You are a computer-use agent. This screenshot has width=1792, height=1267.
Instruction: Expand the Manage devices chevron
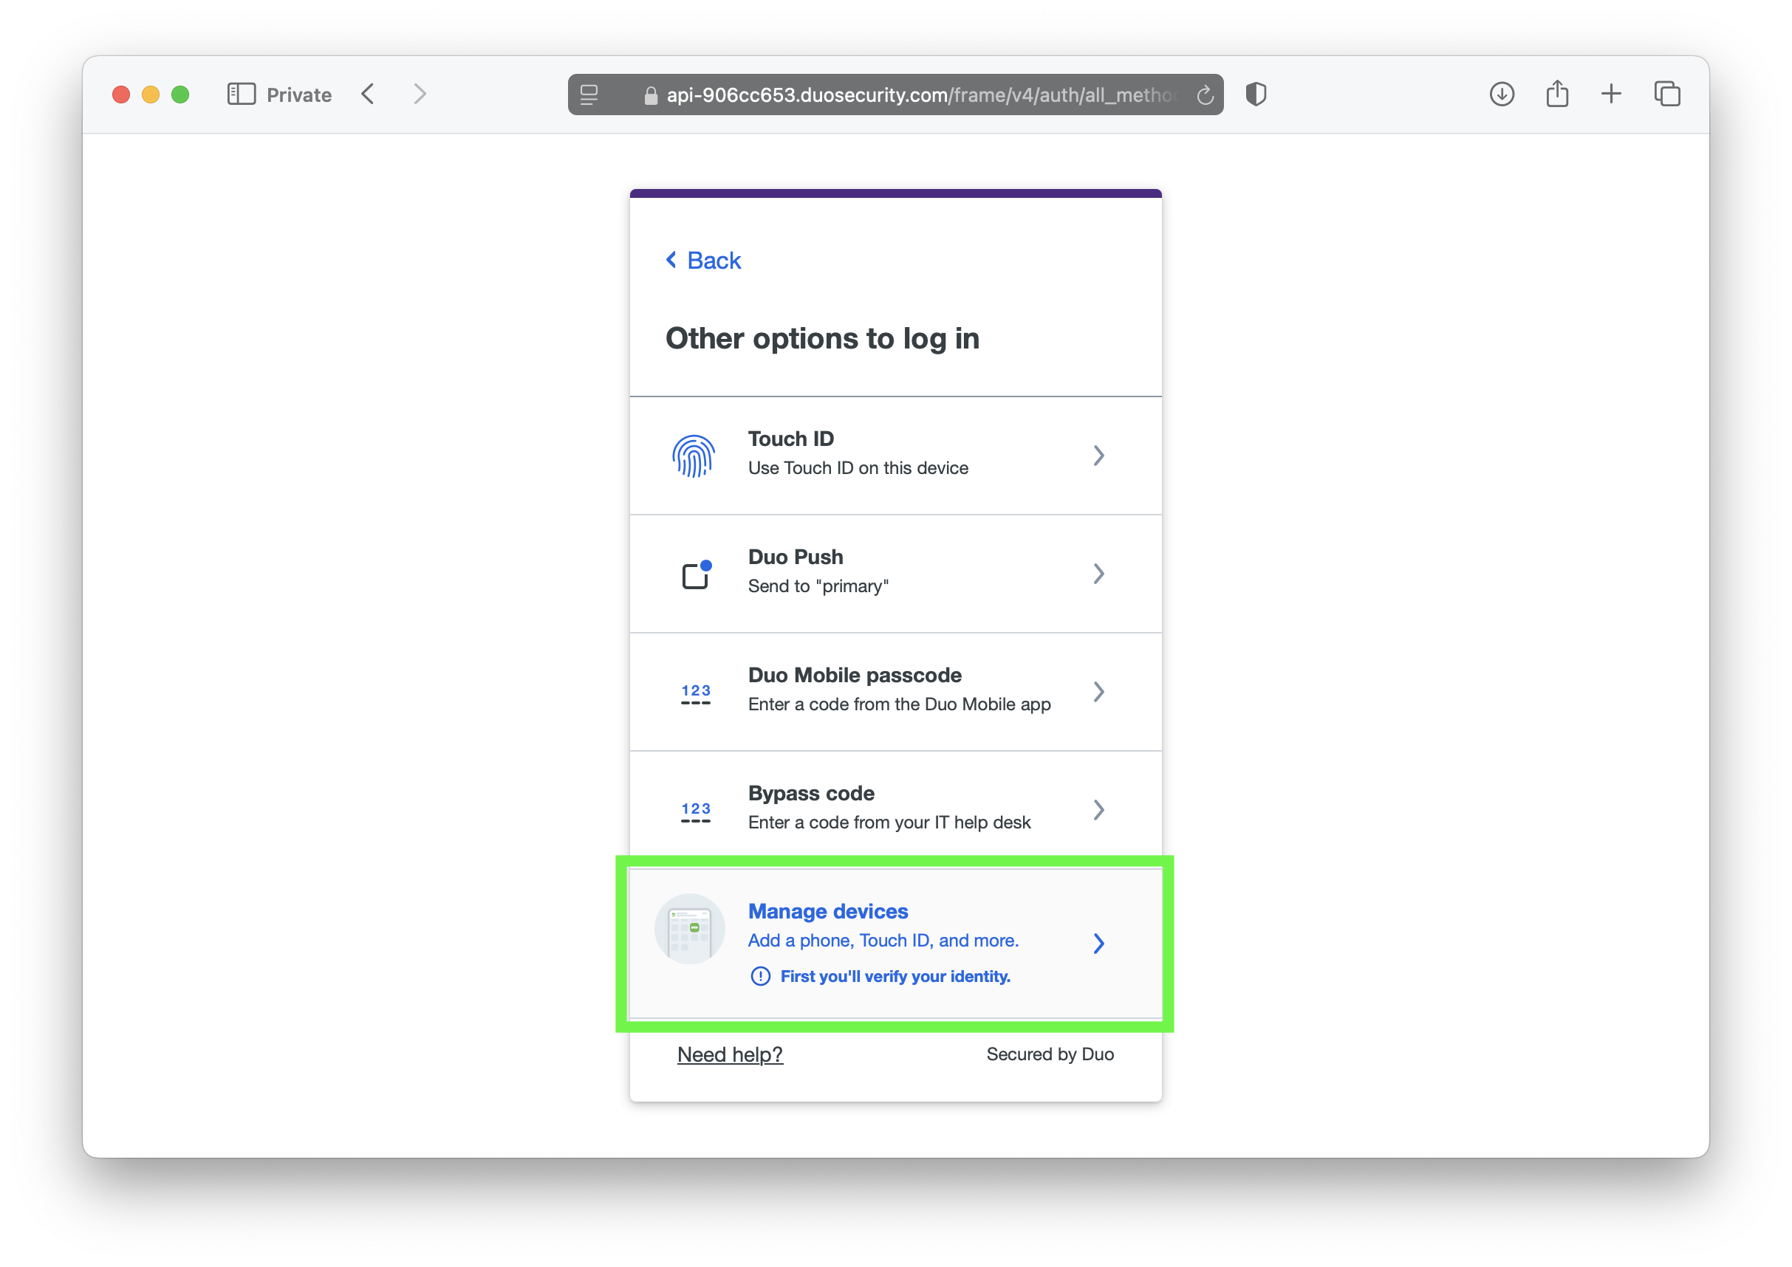coord(1099,944)
